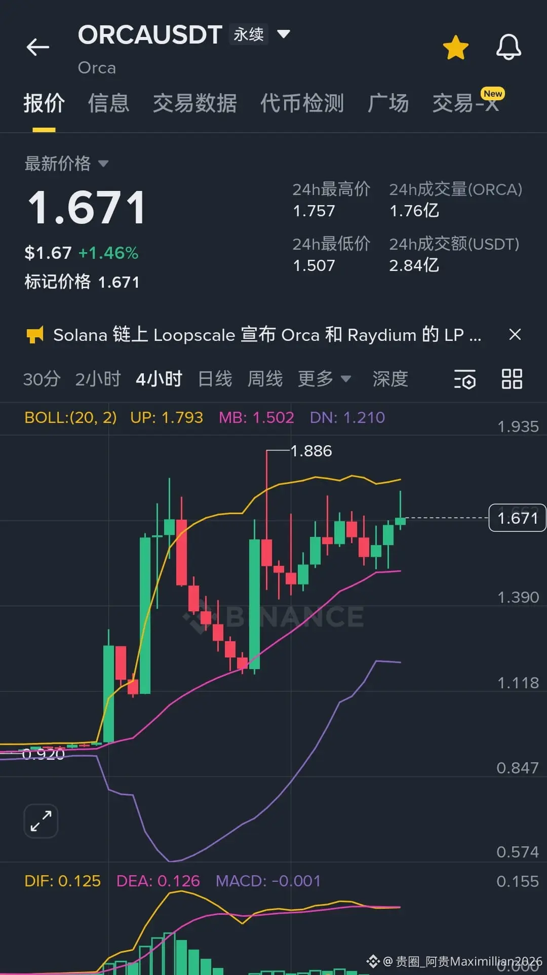Expand the 更多 intervals dropdown
Image resolution: width=547 pixels, height=975 pixels.
[324, 379]
